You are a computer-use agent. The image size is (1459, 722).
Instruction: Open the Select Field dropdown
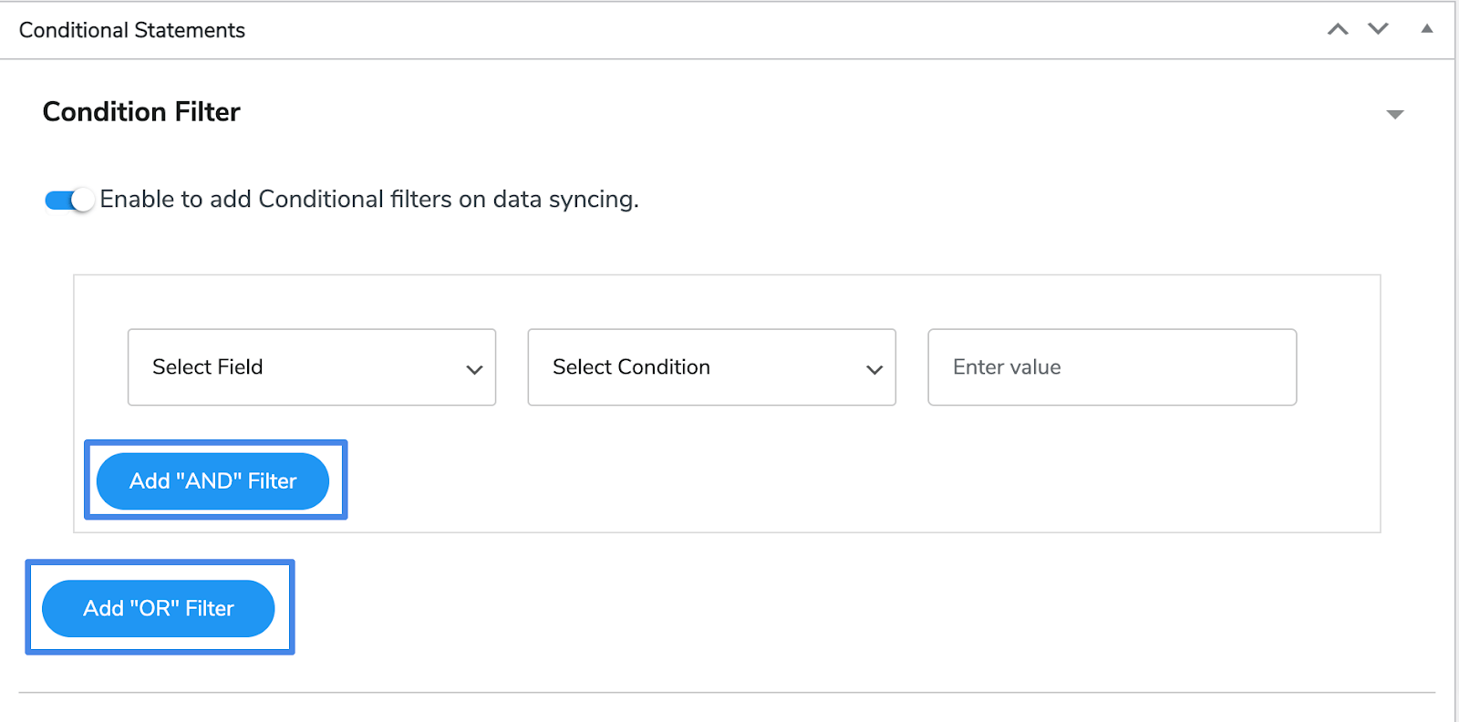pyautogui.click(x=310, y=367)
